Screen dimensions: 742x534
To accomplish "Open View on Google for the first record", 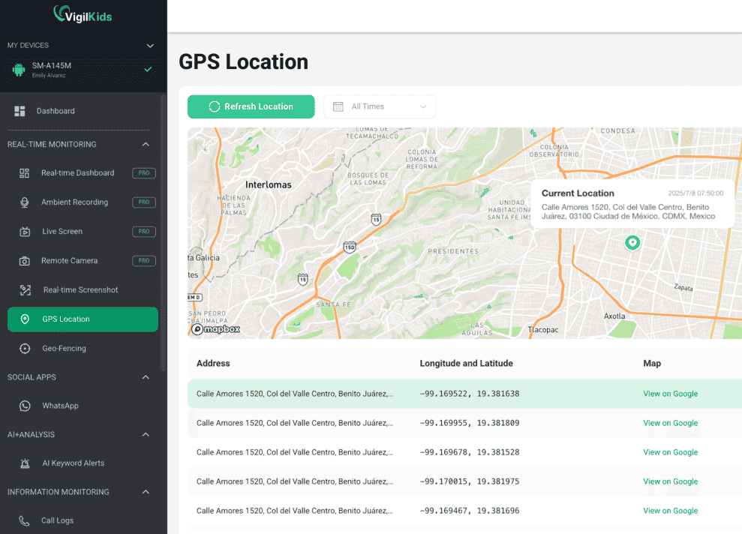I will coord(670,393).
